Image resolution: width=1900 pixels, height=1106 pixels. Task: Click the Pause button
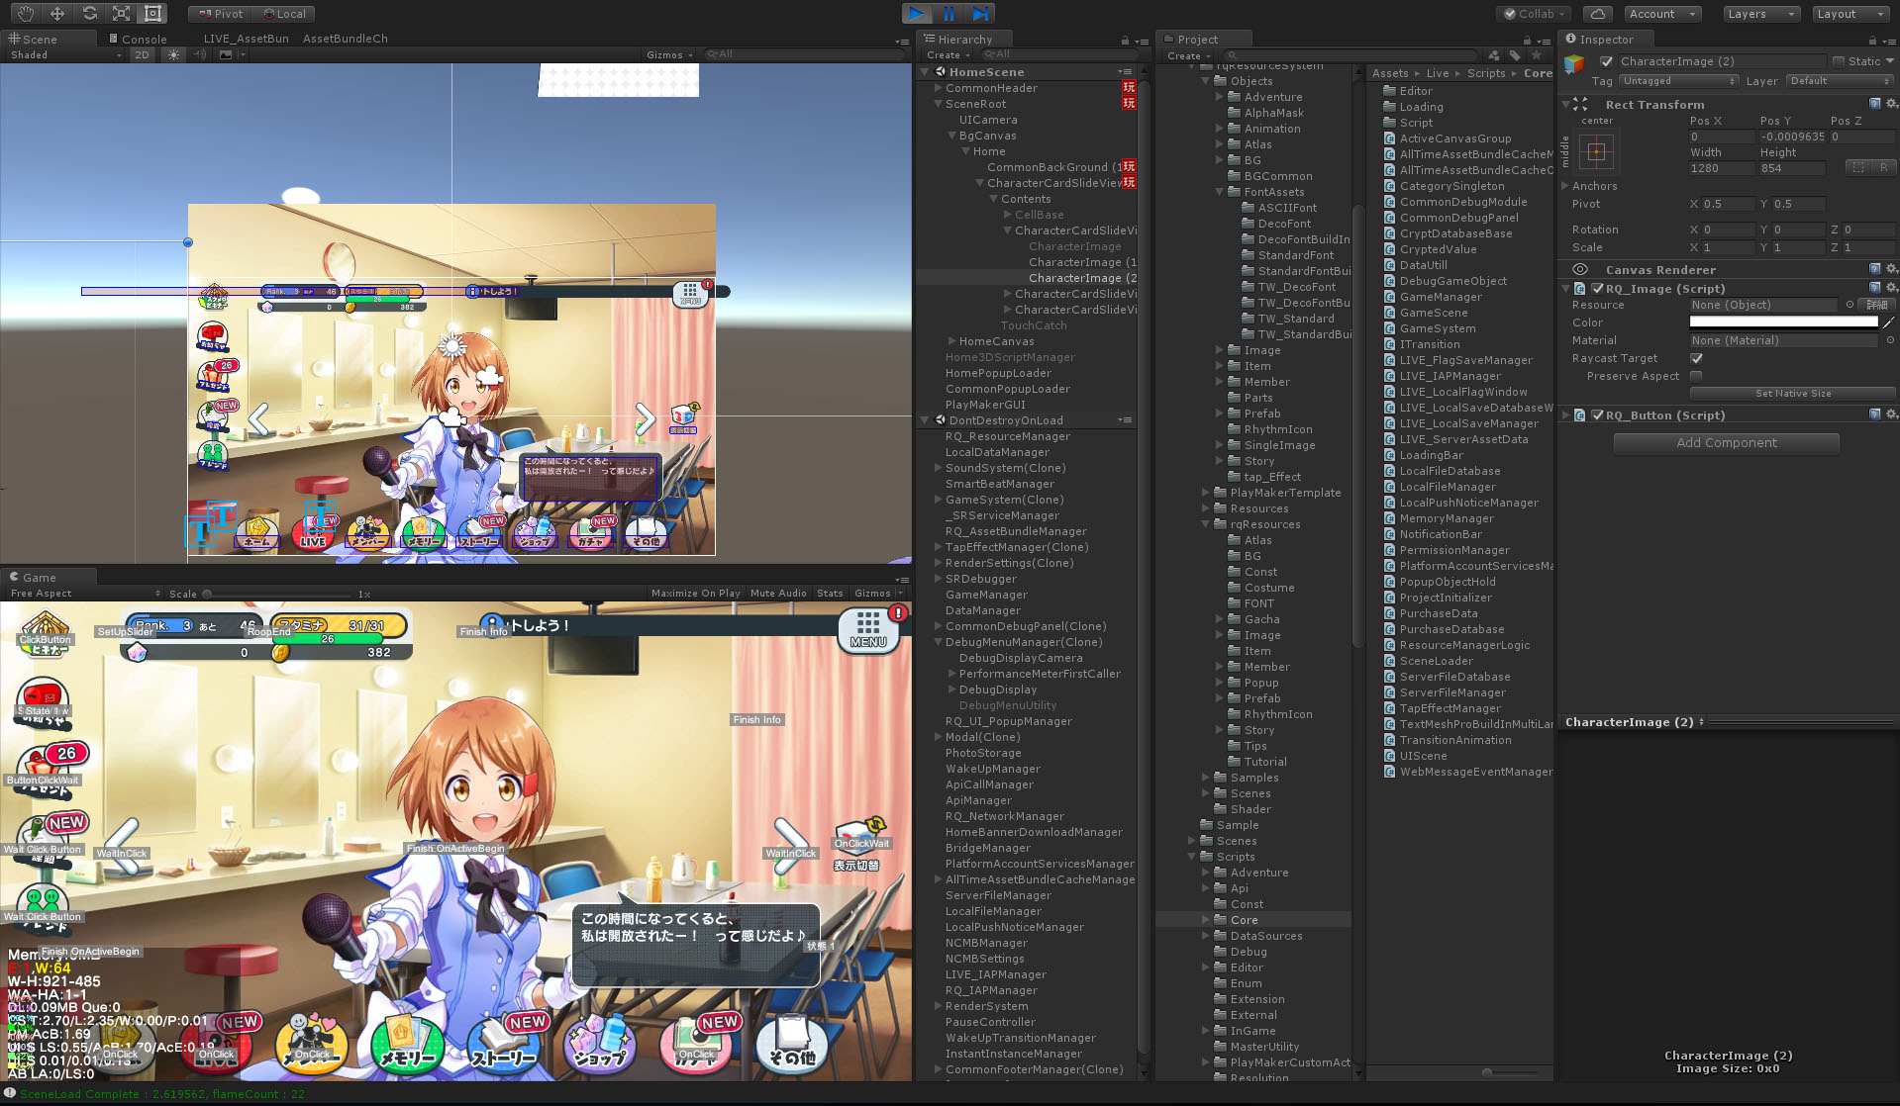coord(949,13)
